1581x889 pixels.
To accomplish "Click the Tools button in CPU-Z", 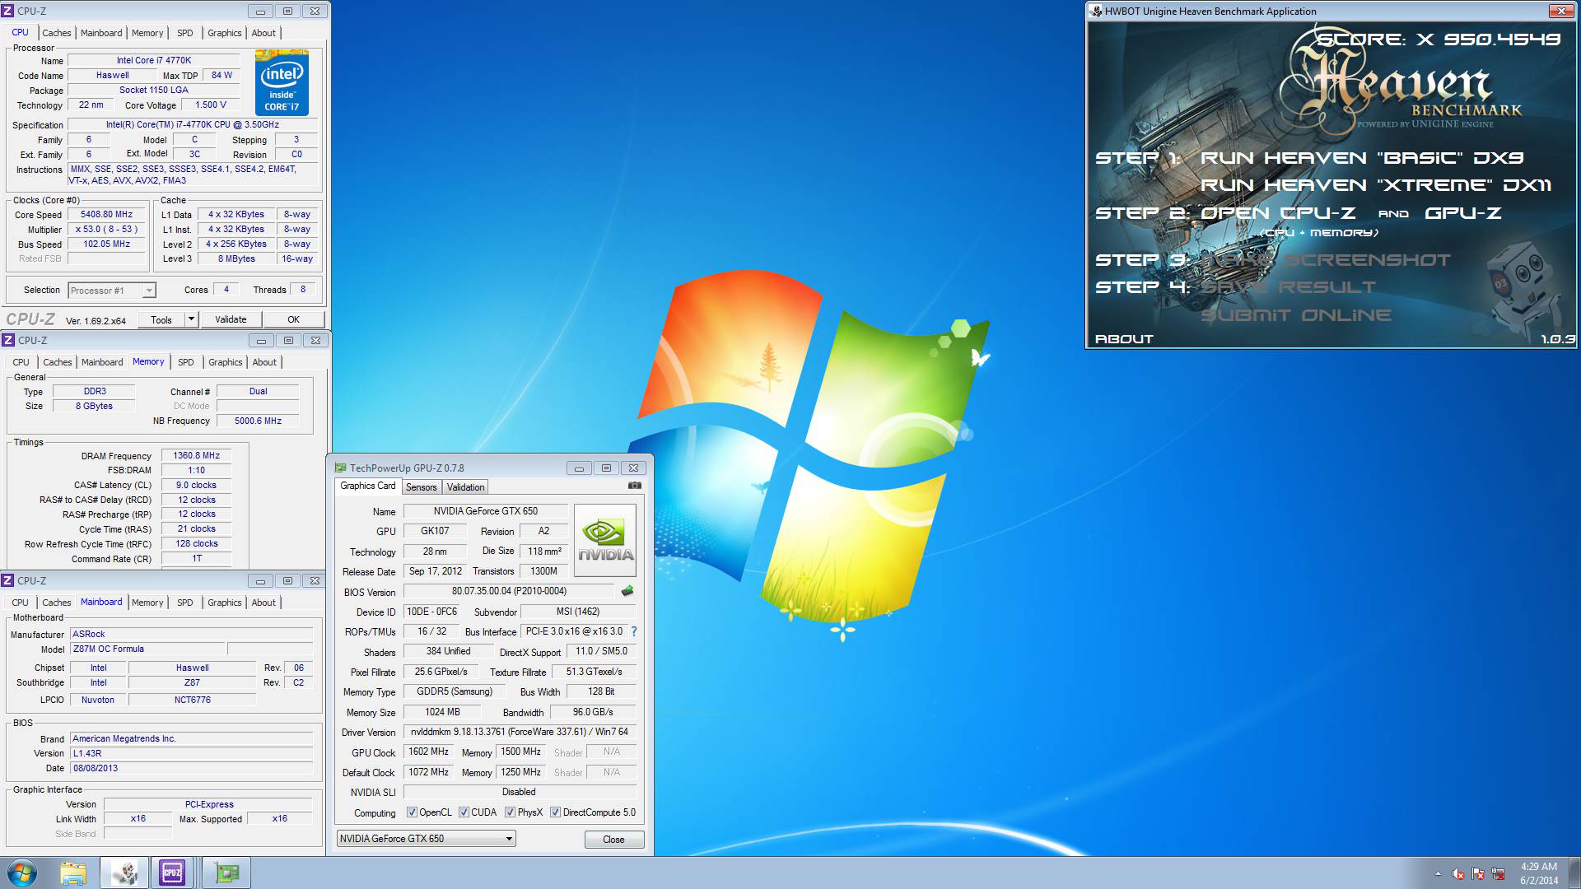I will 161,319.
